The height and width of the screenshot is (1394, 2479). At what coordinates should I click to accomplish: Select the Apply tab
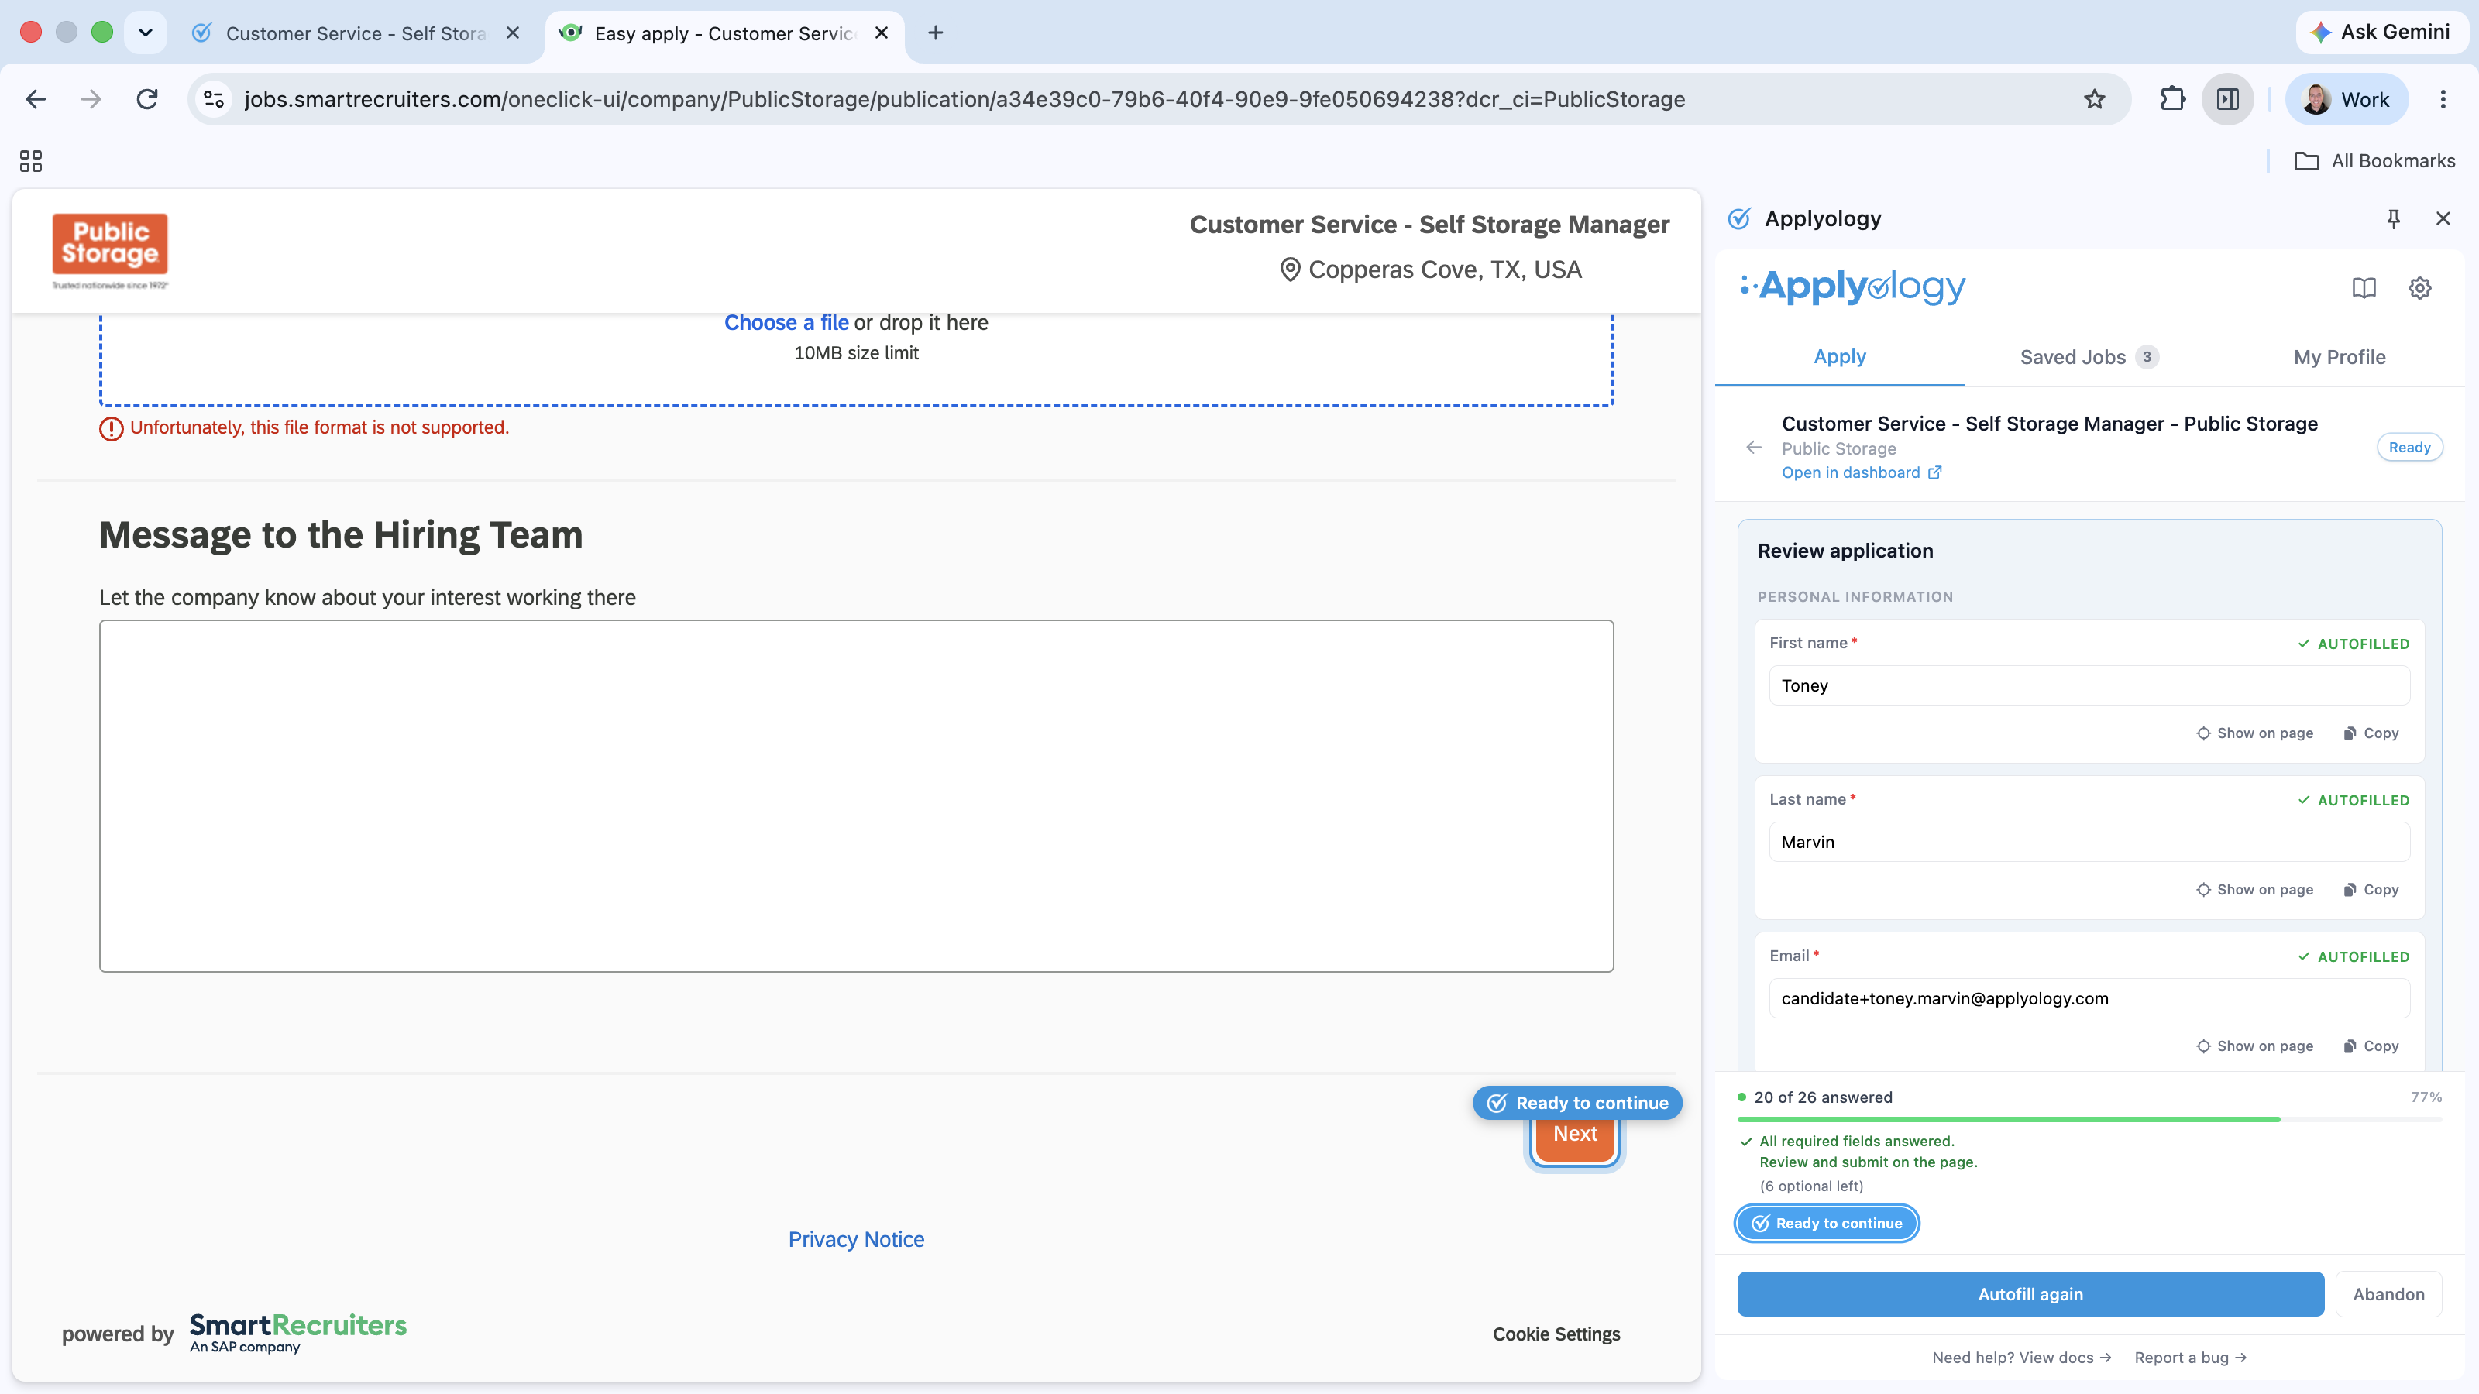pos(1839,357)
